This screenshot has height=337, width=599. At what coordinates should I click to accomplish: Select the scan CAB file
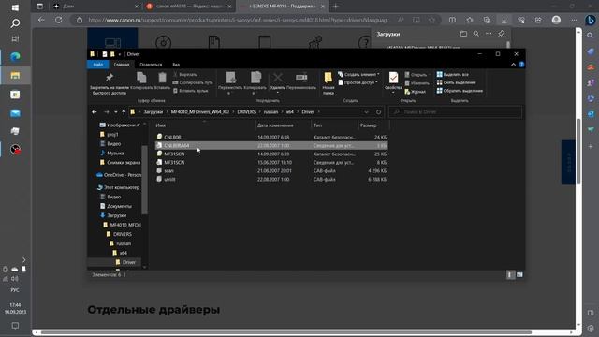271,170
